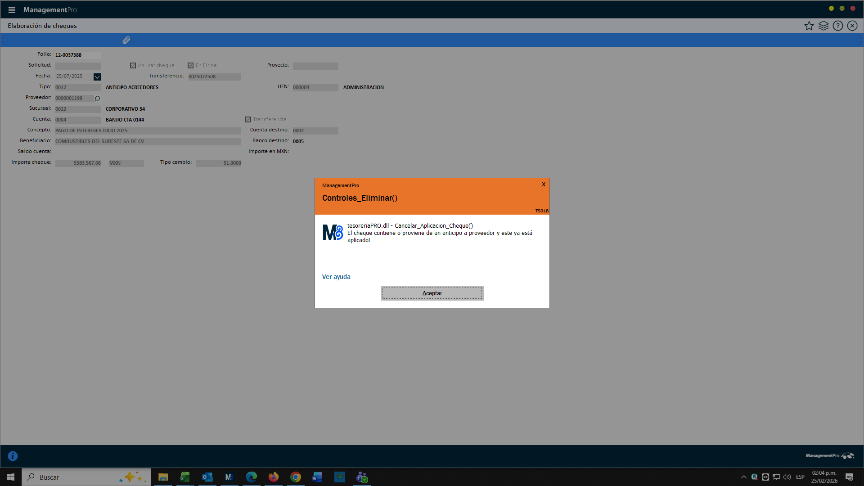The width and height of the screenshot is (864, 486).
Task: Toggle the Aplicar cheque checkbox
Action: (x=133, y=66)
